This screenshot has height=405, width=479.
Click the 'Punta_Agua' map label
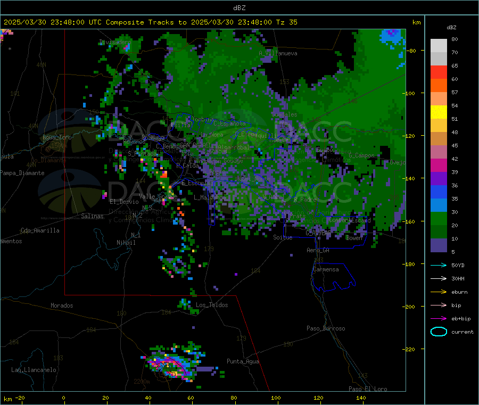tap(243, 361)
